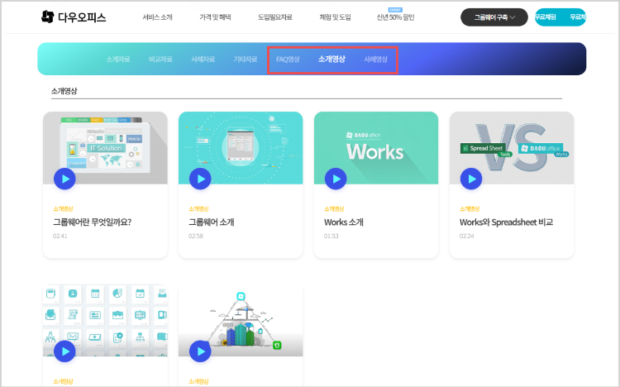Switch to the FAQ영상 tab

tap(288, 60)
